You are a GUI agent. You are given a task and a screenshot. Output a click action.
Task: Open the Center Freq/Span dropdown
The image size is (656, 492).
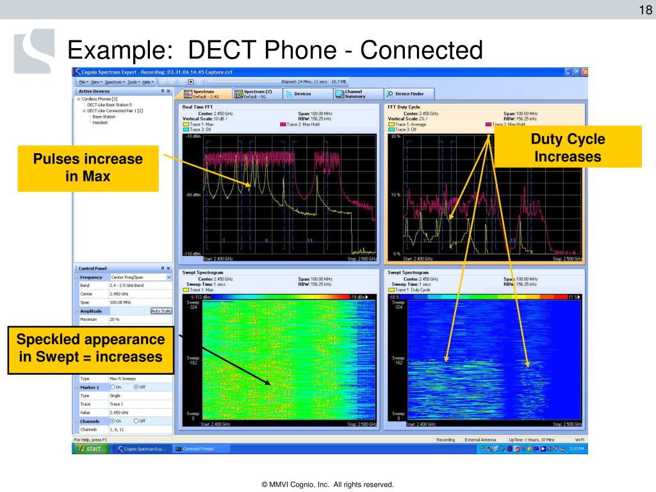point(168,277)
